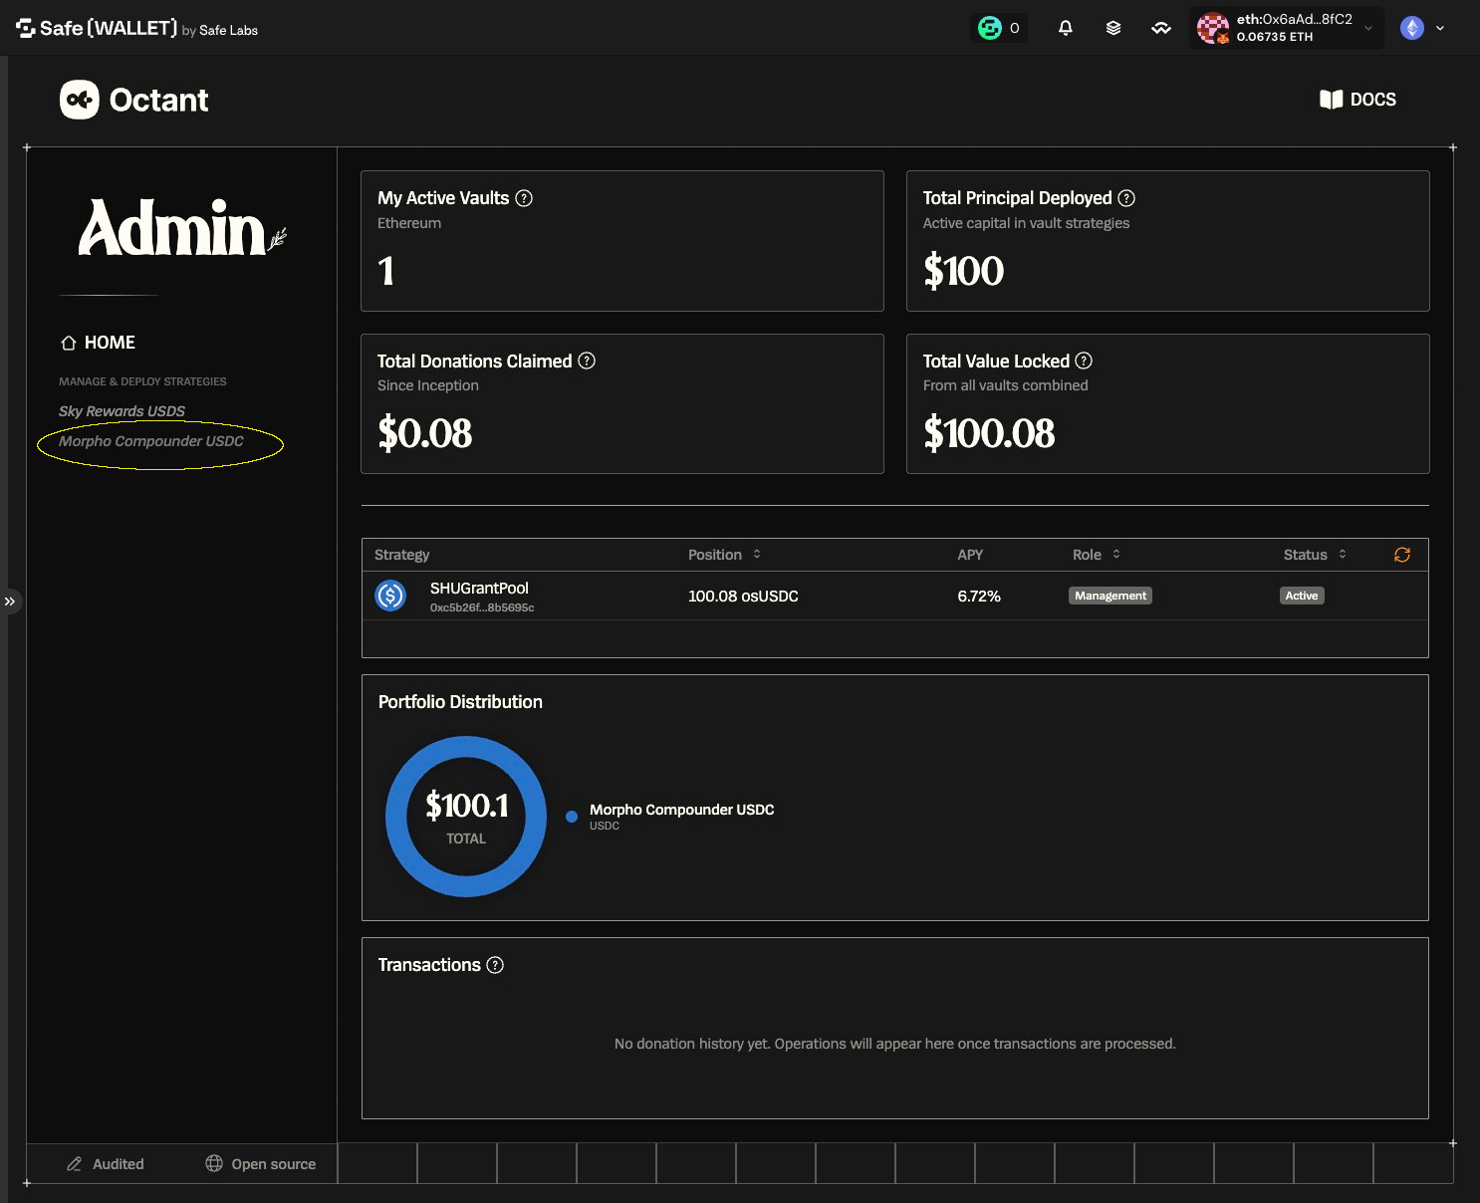Viewport: 1480px width, 1203px height.
Task: Click the Strategy column header
Action: point(401,555)
